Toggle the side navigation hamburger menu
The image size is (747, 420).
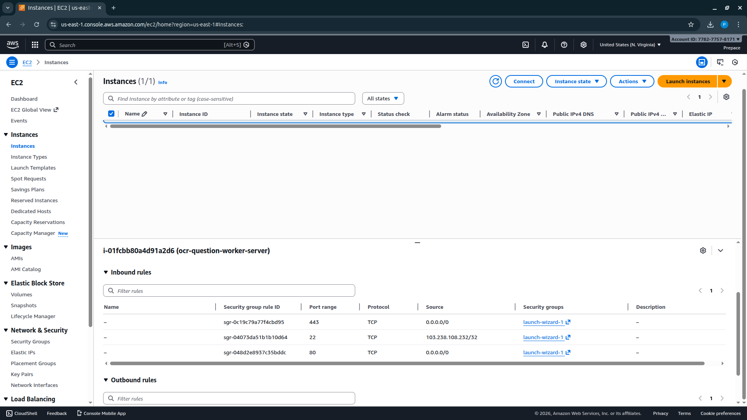coord(12,62)
